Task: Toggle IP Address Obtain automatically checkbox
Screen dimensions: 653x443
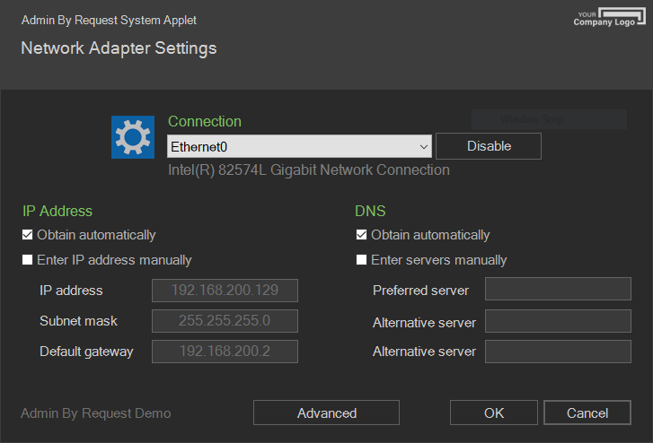Action: (x=28, y=235)
